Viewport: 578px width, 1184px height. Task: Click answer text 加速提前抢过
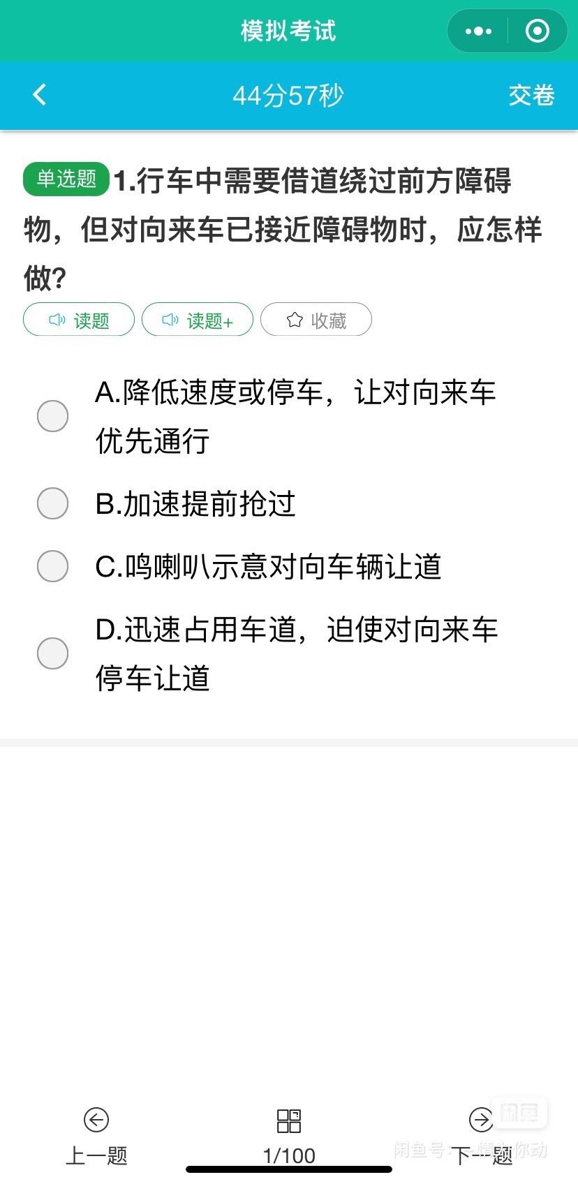pos(195,503)
